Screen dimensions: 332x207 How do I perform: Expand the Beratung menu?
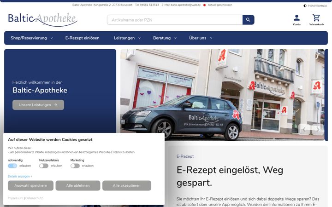coord(165,38)
